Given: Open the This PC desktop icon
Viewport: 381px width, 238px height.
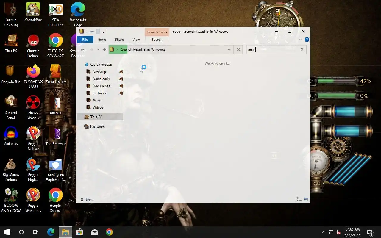Looking at the screenshot, I should pos(11,43).
